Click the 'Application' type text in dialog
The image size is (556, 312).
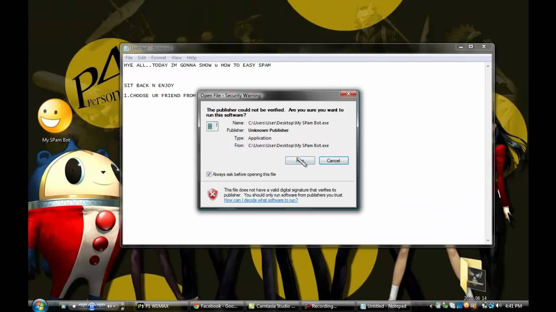pyautogui.click(x=260, y=138)
